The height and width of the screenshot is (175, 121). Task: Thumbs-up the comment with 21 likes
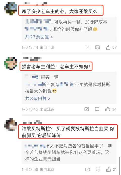[109, 169]
